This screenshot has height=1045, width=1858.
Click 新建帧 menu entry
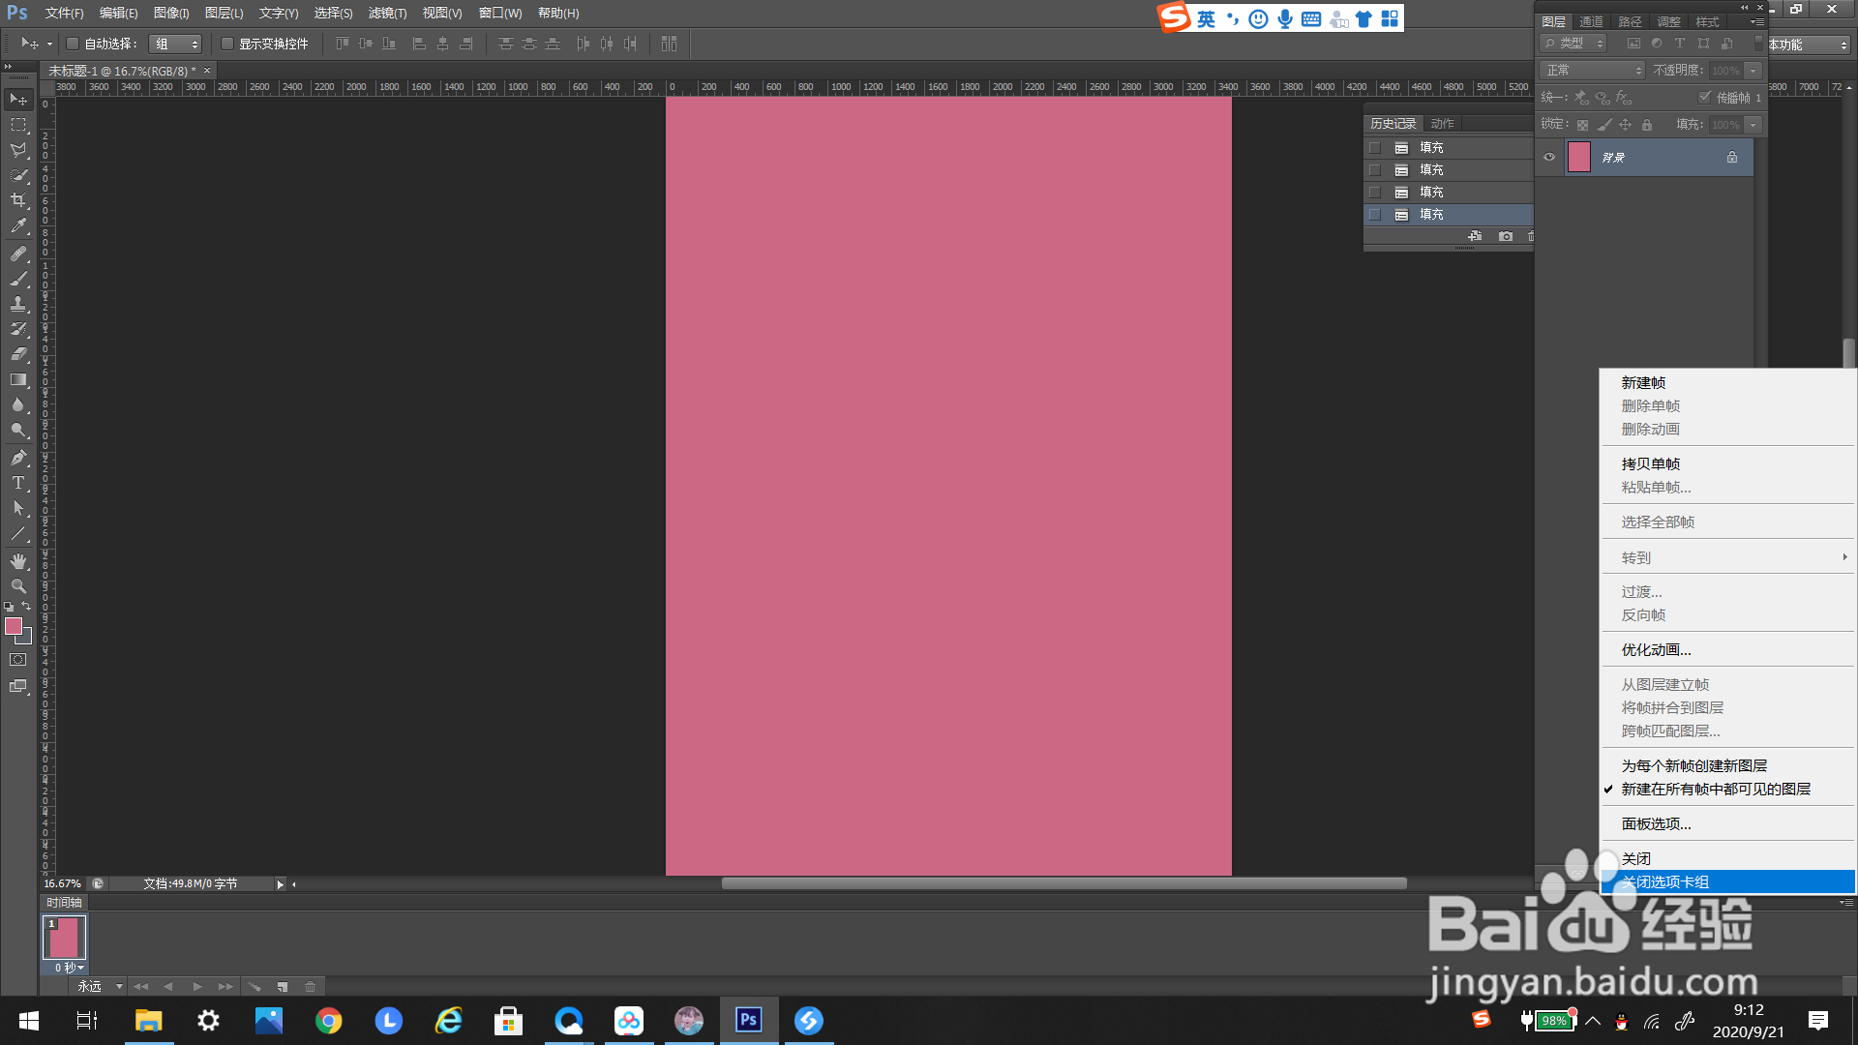1643,382
